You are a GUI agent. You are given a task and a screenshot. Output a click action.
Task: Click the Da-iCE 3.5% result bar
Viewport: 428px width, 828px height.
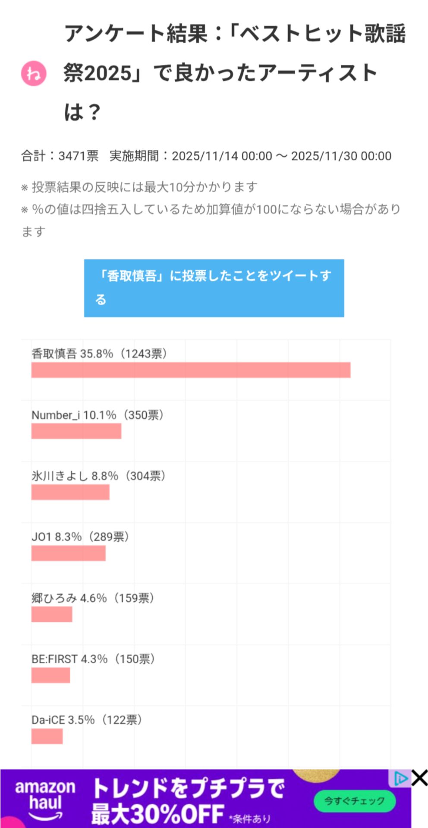point(47,736)
